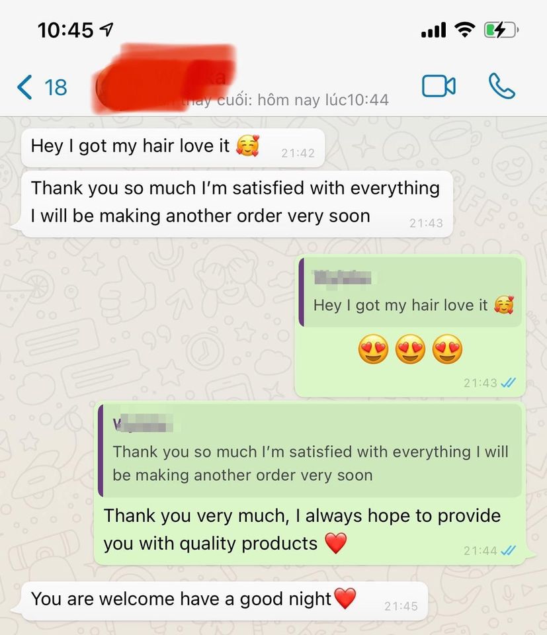Tap the Wi-Fi status icon
This screenshot has height=635, width=547.
(x=465, y=30)
